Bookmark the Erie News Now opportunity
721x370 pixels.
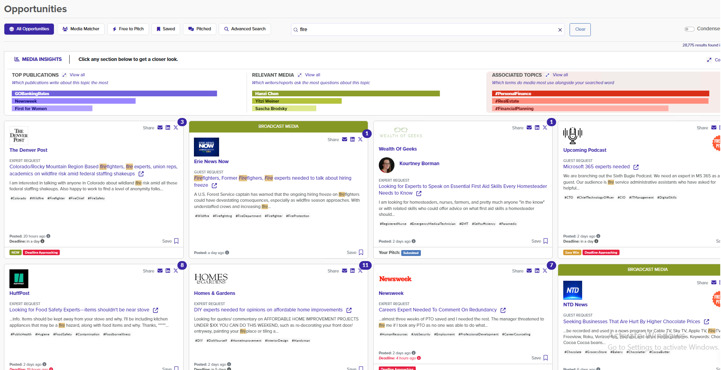click(x=361, y=252)
